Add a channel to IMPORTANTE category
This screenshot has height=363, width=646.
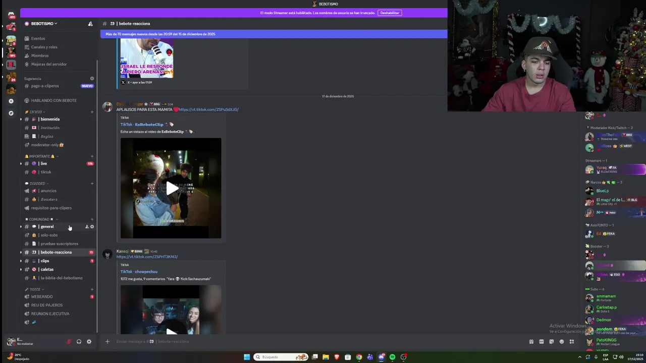(92, 156)
